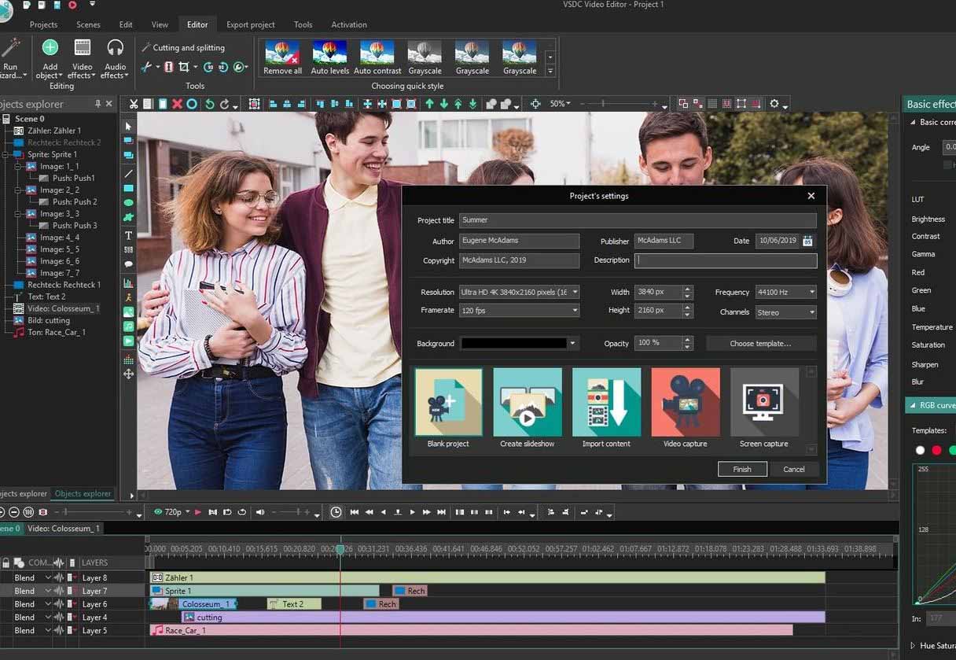Expand the Framerate 120 fps dropdown
The height and width of the screenshot is (660, 956).
tap(575, 311)
